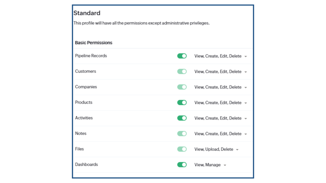Viewport: 326px width, 183px height.
Task: Turn off the Activities permission switch
Action: [182, 118]
